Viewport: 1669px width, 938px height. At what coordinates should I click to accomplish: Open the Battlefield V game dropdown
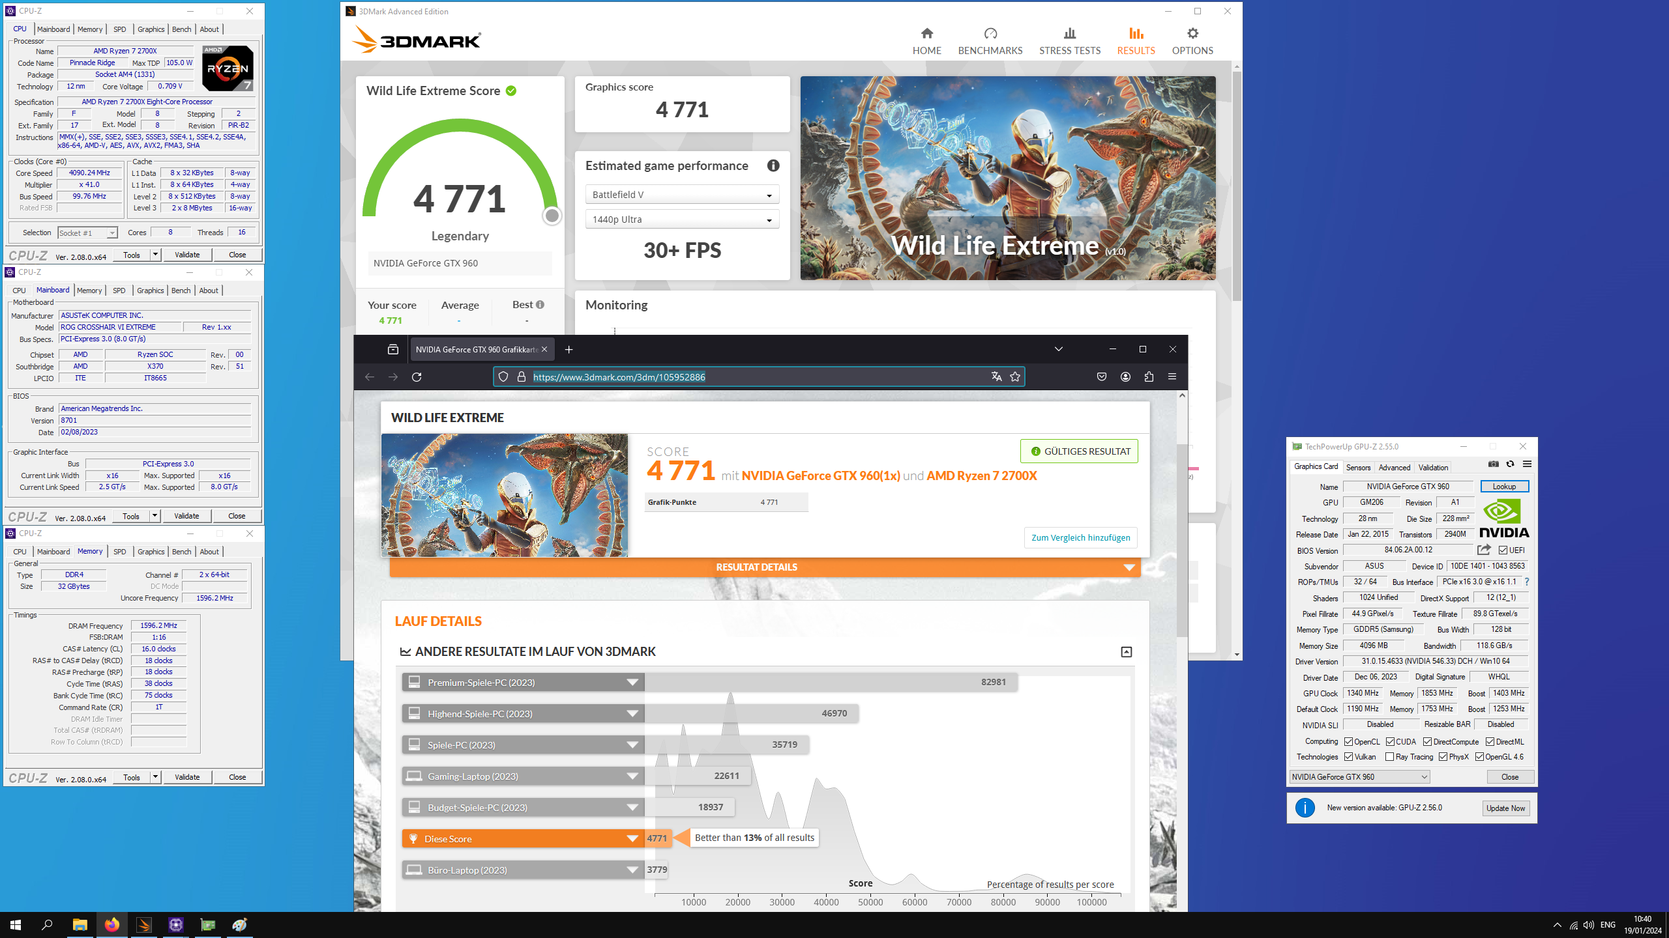point(682,195)
